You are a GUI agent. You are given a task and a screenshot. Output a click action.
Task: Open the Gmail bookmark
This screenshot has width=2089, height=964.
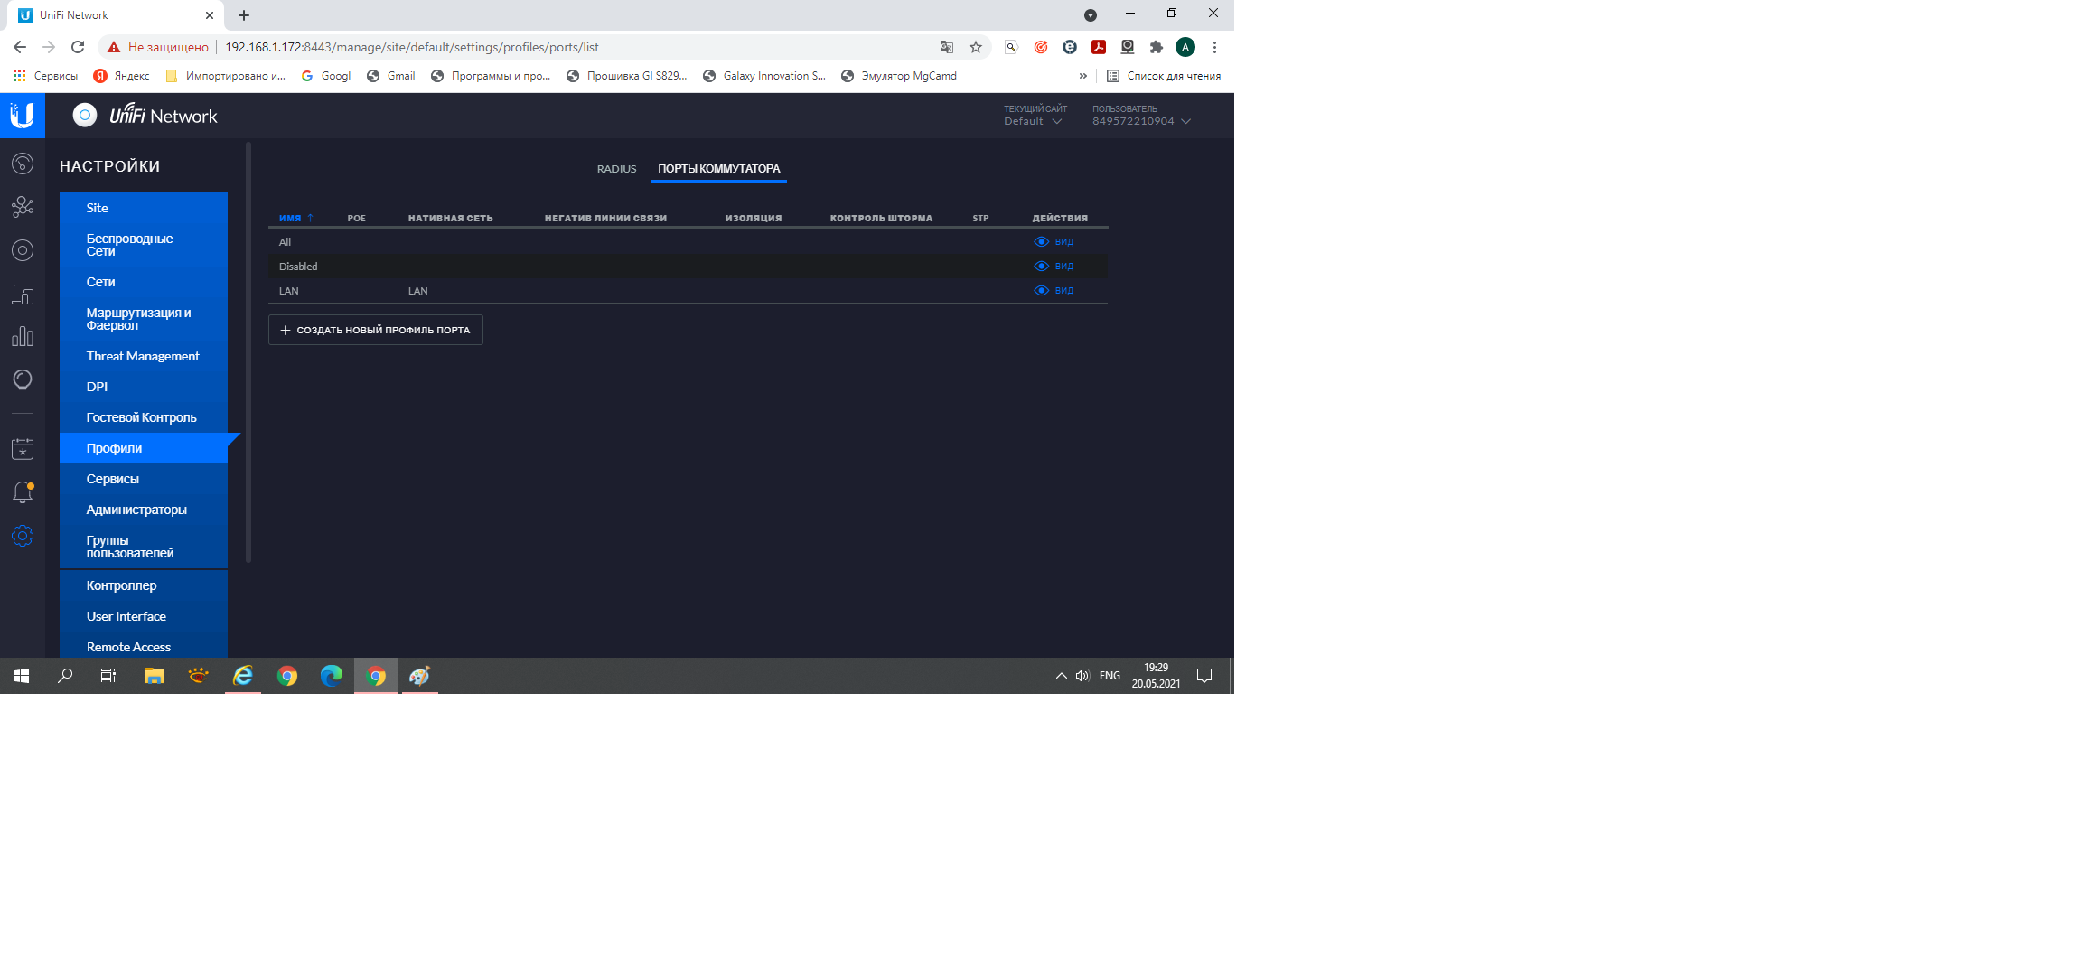tap(391, 76)
